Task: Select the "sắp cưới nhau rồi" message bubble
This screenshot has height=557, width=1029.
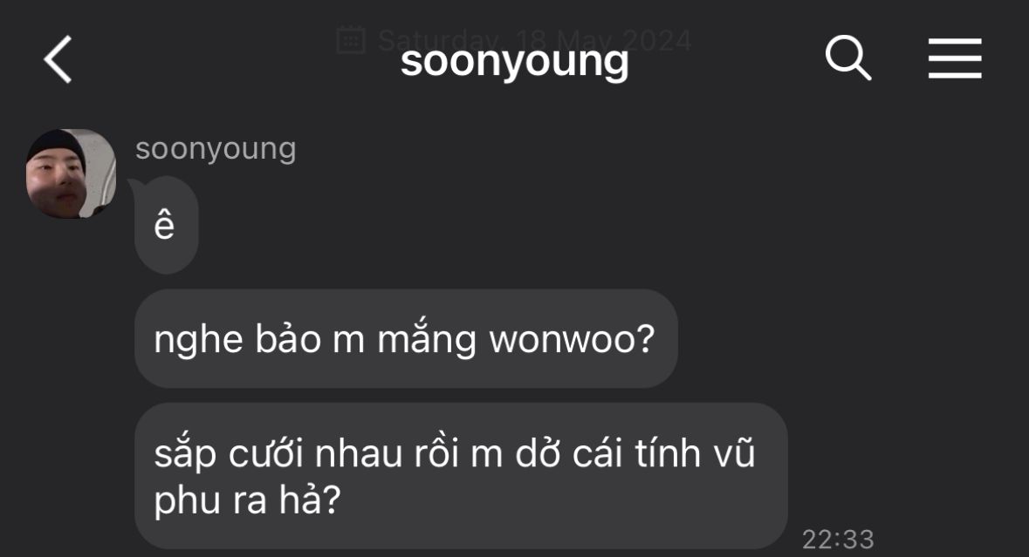Action: pyautogui.click(x=461, y=477)
